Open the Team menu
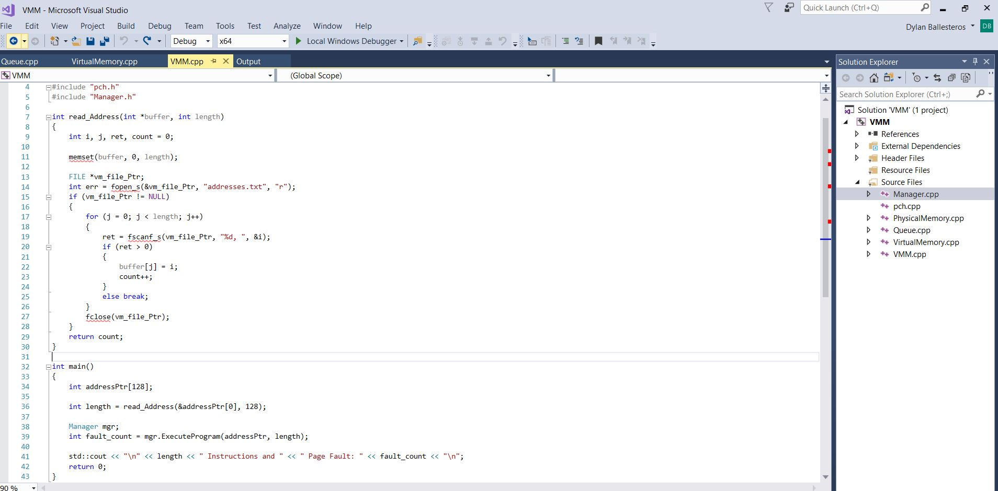 [194, 26]
